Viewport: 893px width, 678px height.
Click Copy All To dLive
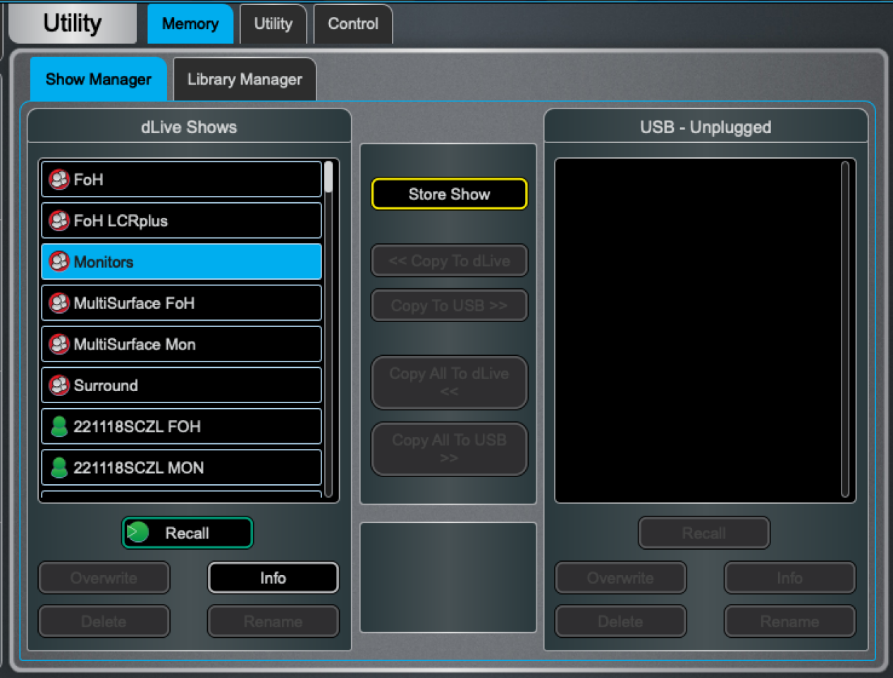[x=449, y=382]
